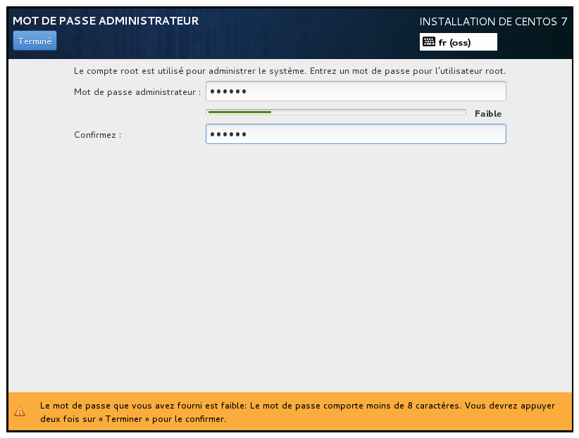Screen dimensions: 579x438
Task: Click the "Le compte root est utilisé" description
Action: point(289,71)
